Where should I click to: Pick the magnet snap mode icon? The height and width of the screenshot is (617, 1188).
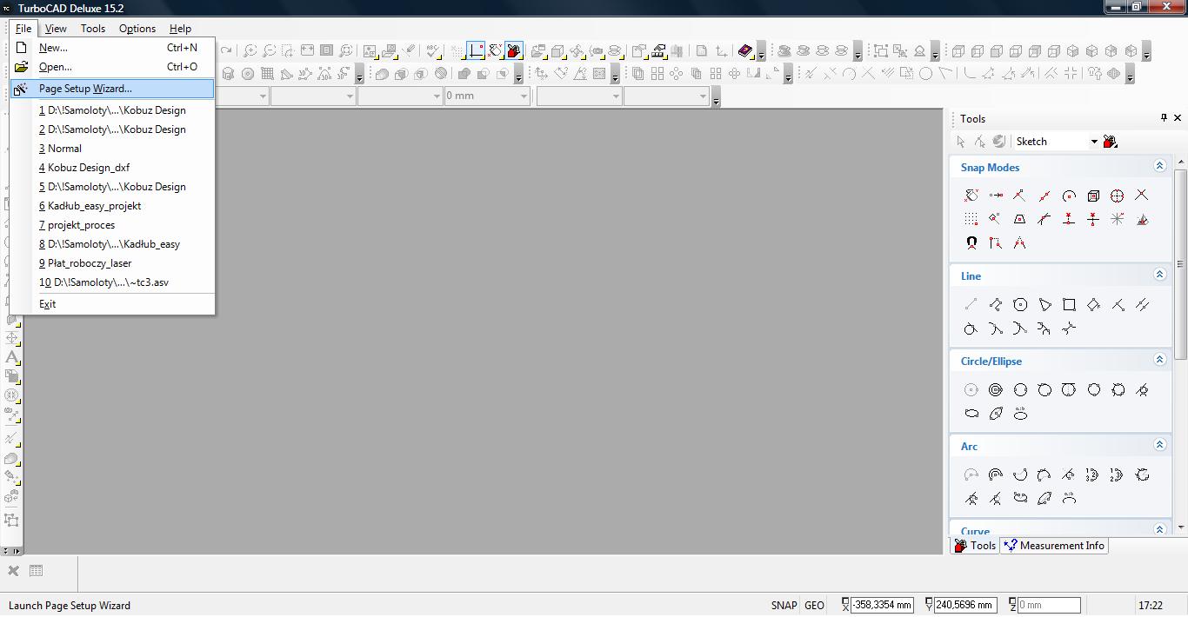[x=971, y=243]
